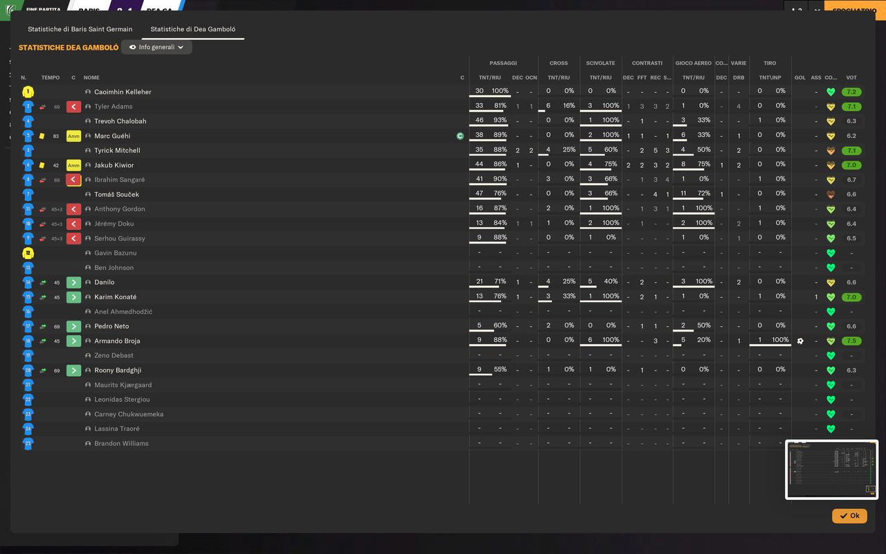
Task: Click Roony Bardghji's green substituted-on arrow
Action: 74,370
